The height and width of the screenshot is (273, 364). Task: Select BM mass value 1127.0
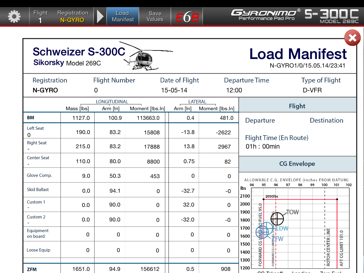click(81, 118)
